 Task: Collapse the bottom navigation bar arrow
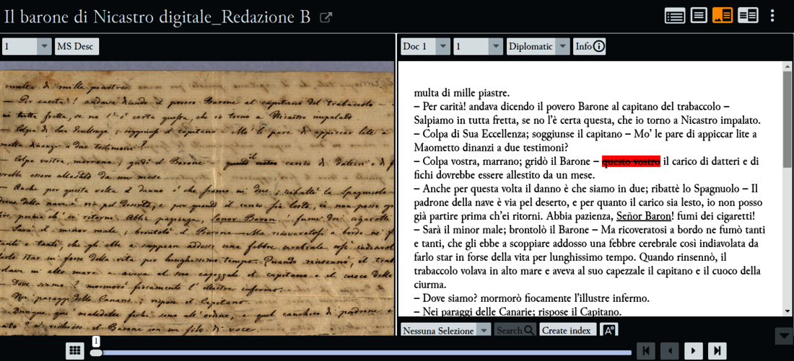click(783, 336)
